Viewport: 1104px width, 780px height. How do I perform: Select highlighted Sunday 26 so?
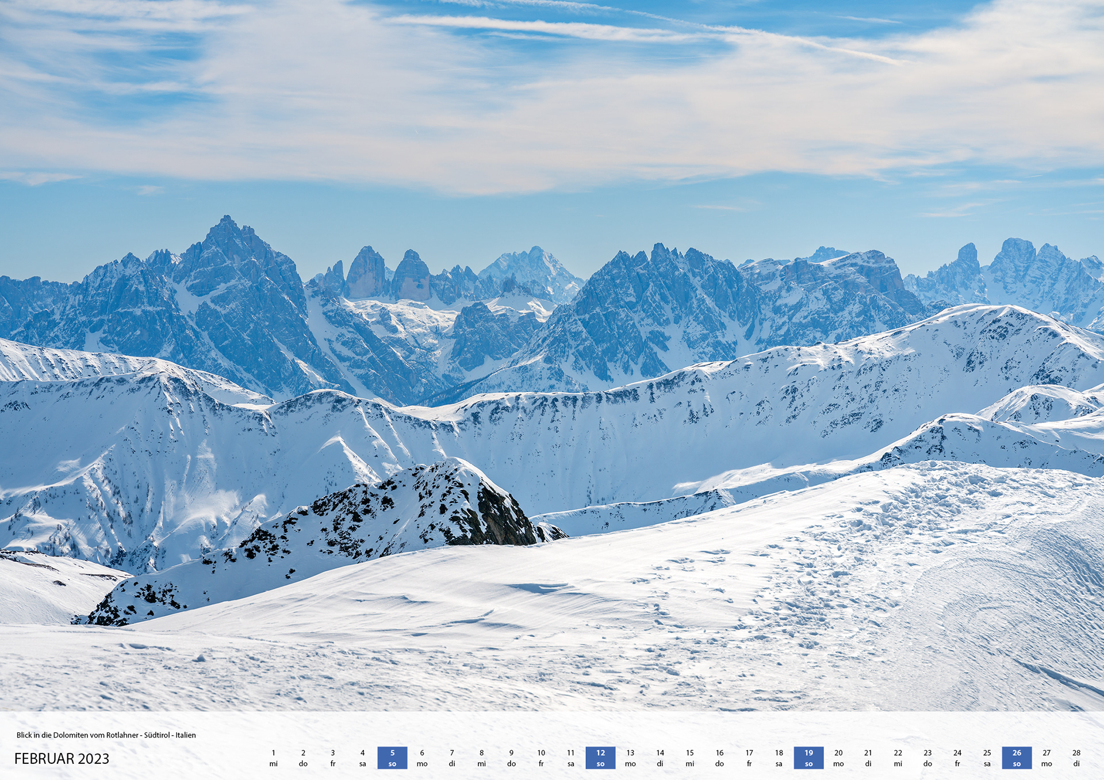(1017, 758)
